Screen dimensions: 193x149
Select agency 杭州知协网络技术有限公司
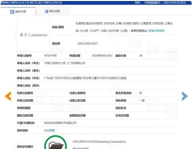click(x=60, y=123)
